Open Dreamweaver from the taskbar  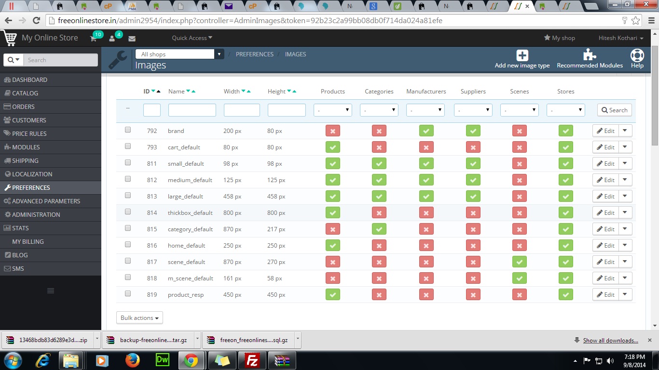[162, 360]
